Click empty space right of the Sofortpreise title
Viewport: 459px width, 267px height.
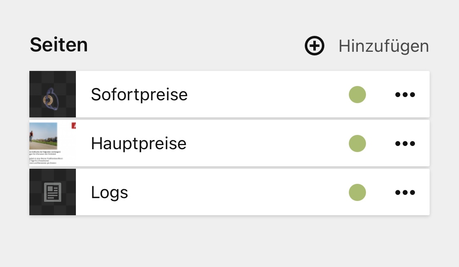coord(265,95)
